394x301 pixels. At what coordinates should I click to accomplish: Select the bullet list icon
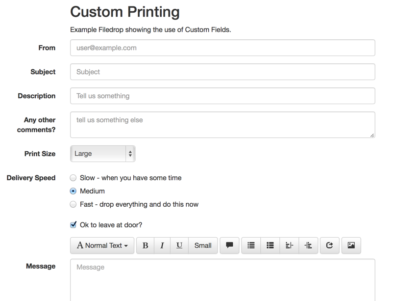coord(251,246)
